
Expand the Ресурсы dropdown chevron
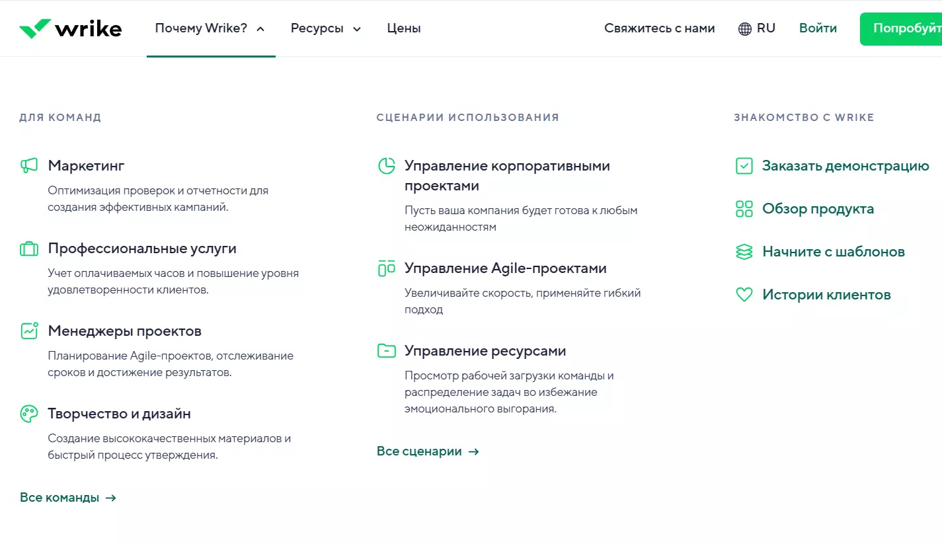coord(357,29)
